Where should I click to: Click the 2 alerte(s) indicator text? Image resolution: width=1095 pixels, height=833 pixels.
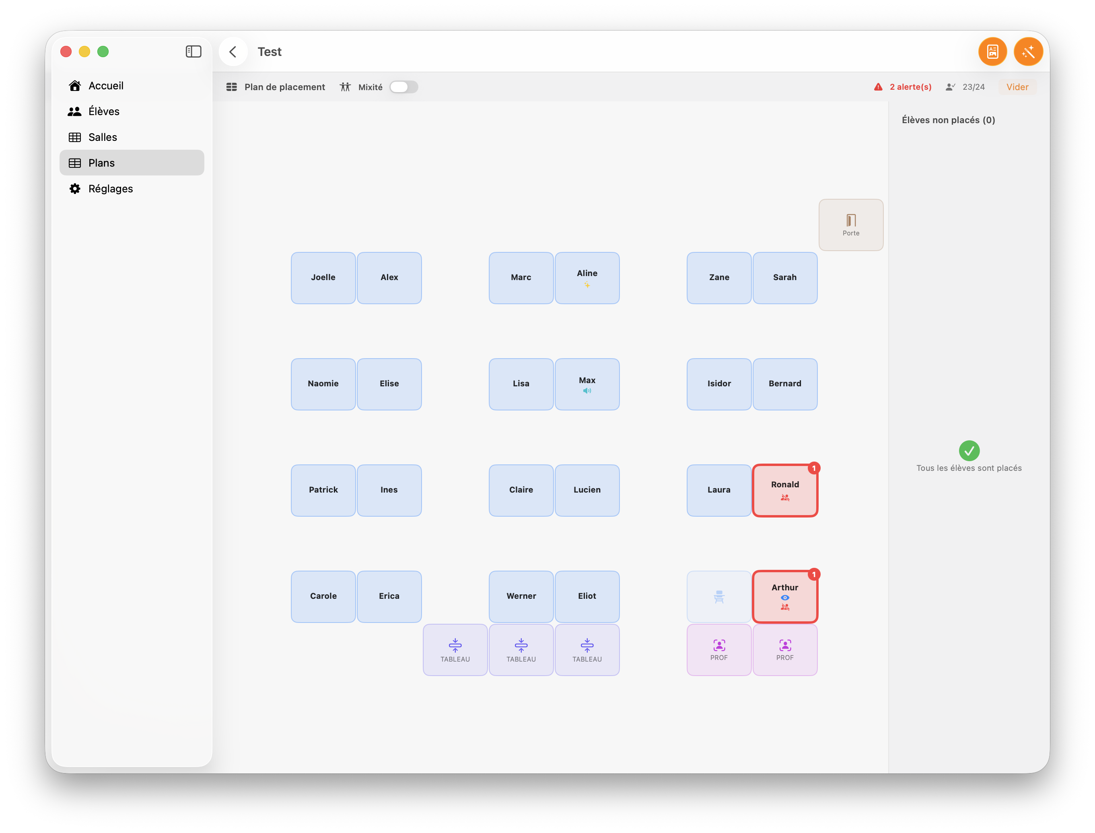pyautogui.click(x=910, y=87)
